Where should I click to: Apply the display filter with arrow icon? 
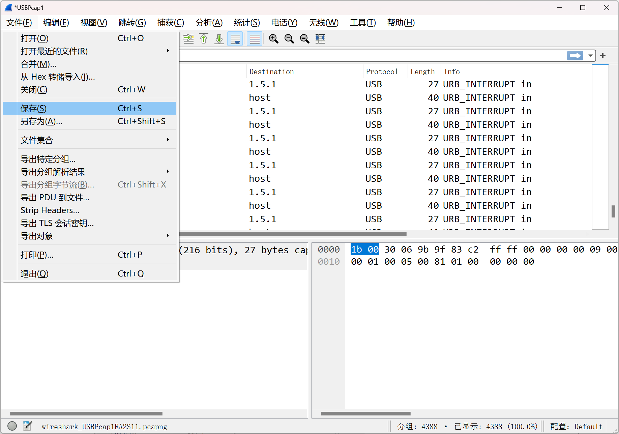(x=575, y=56)
